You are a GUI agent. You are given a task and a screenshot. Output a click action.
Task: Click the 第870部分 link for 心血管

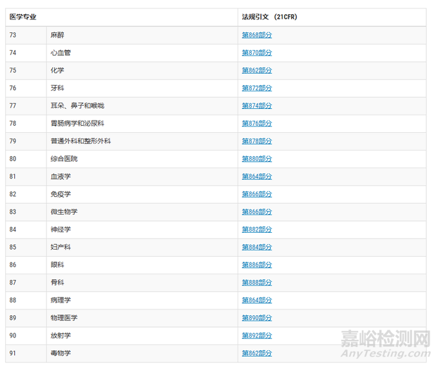256,53
